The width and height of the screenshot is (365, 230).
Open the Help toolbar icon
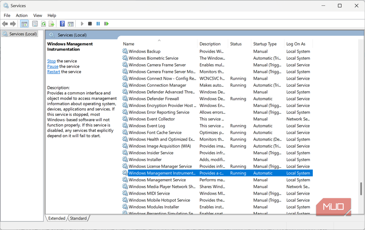(62, 24)
